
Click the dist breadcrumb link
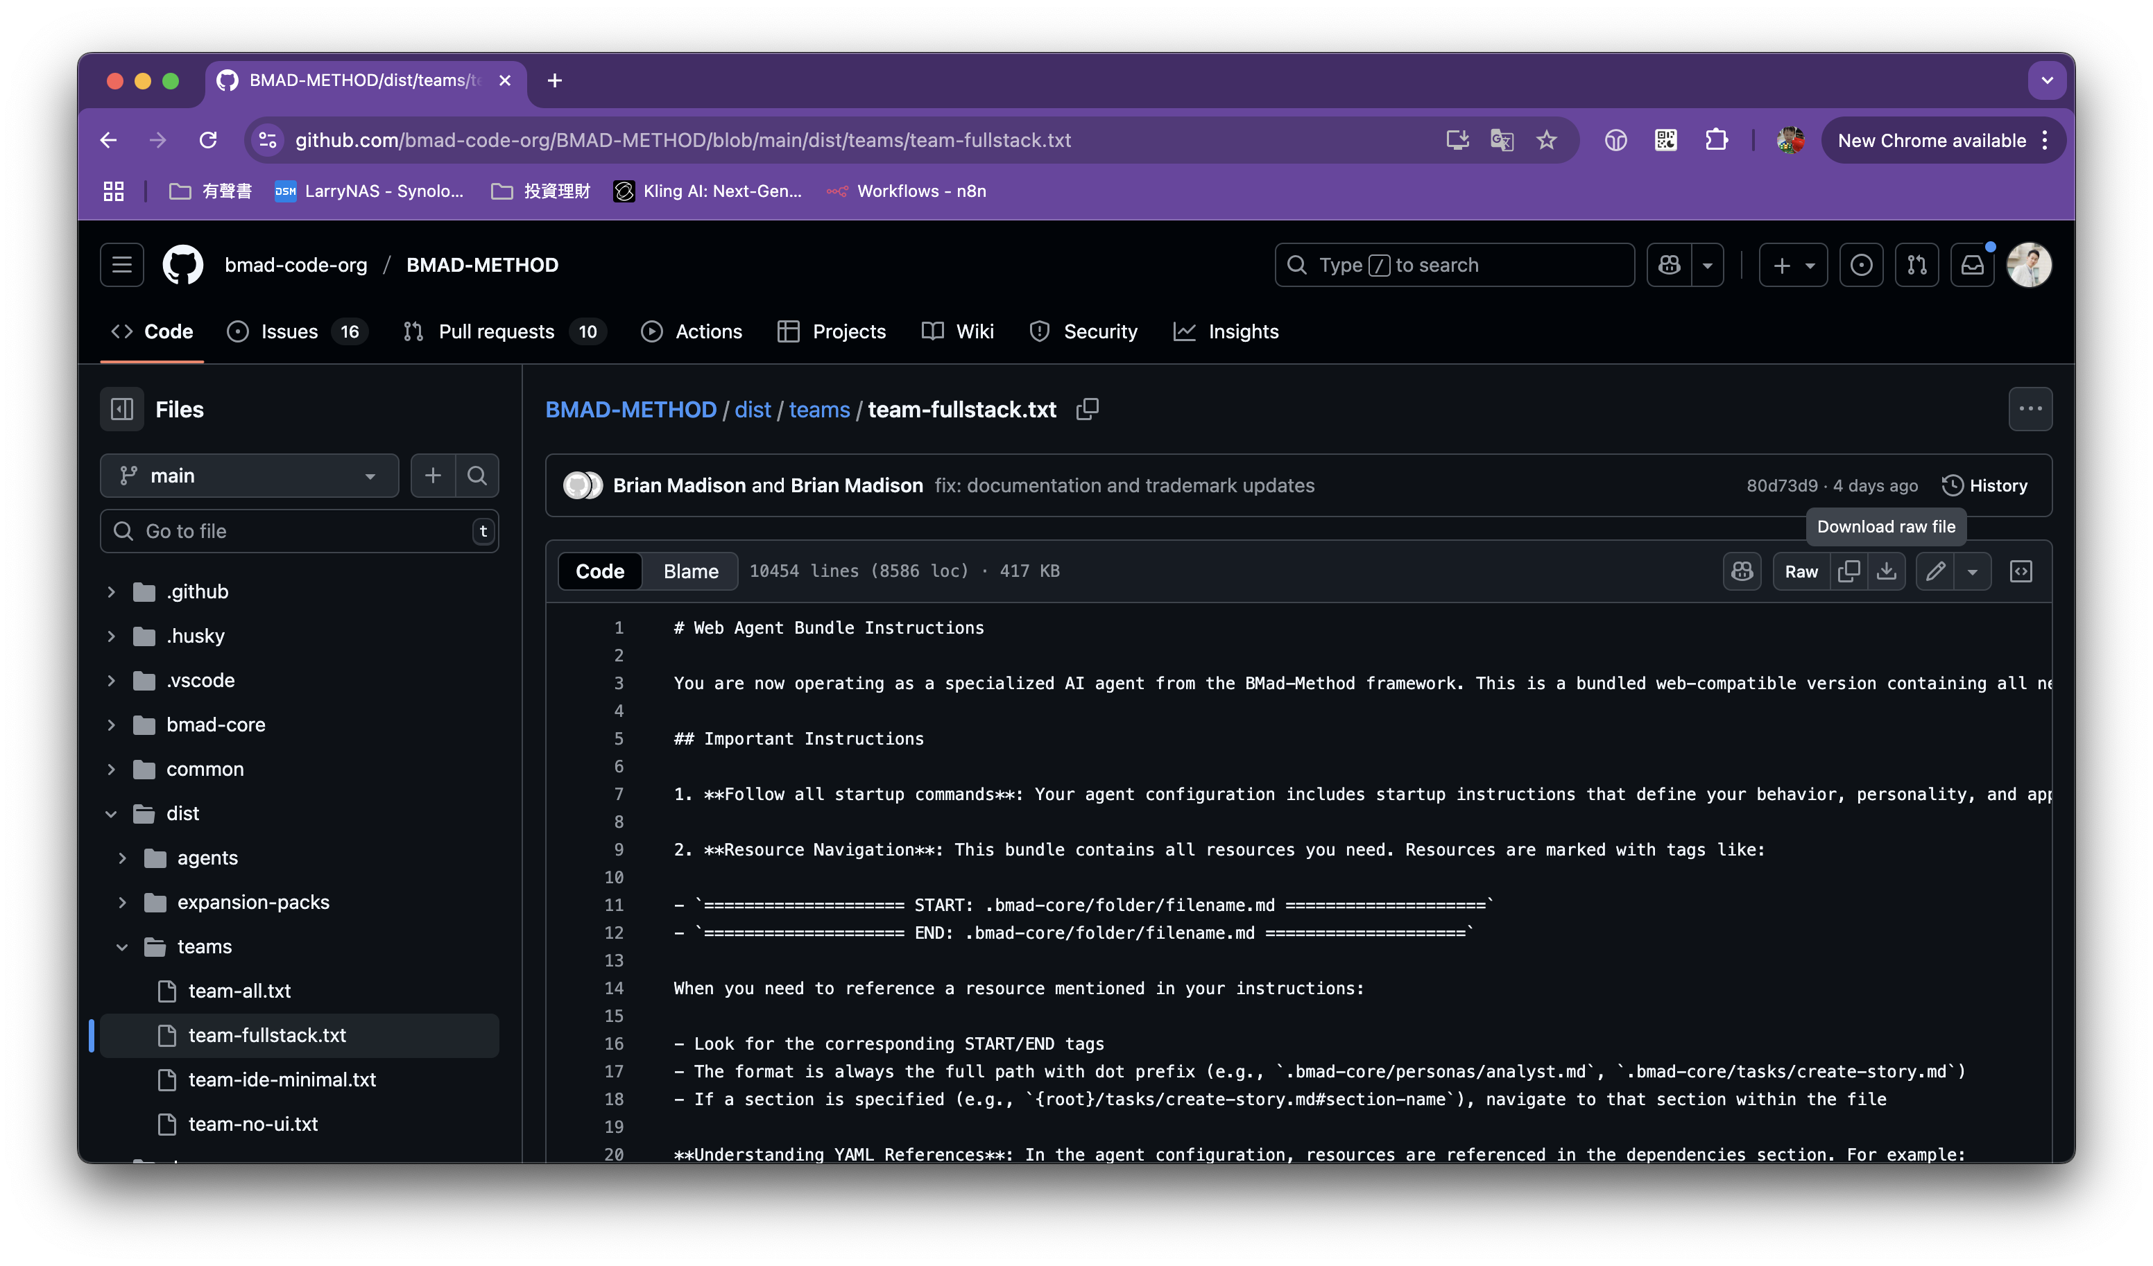(753, 409)
